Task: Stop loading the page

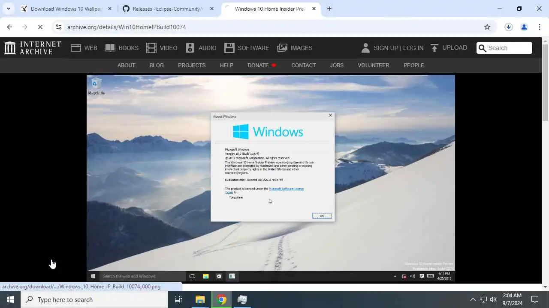Action: [40, 27]
